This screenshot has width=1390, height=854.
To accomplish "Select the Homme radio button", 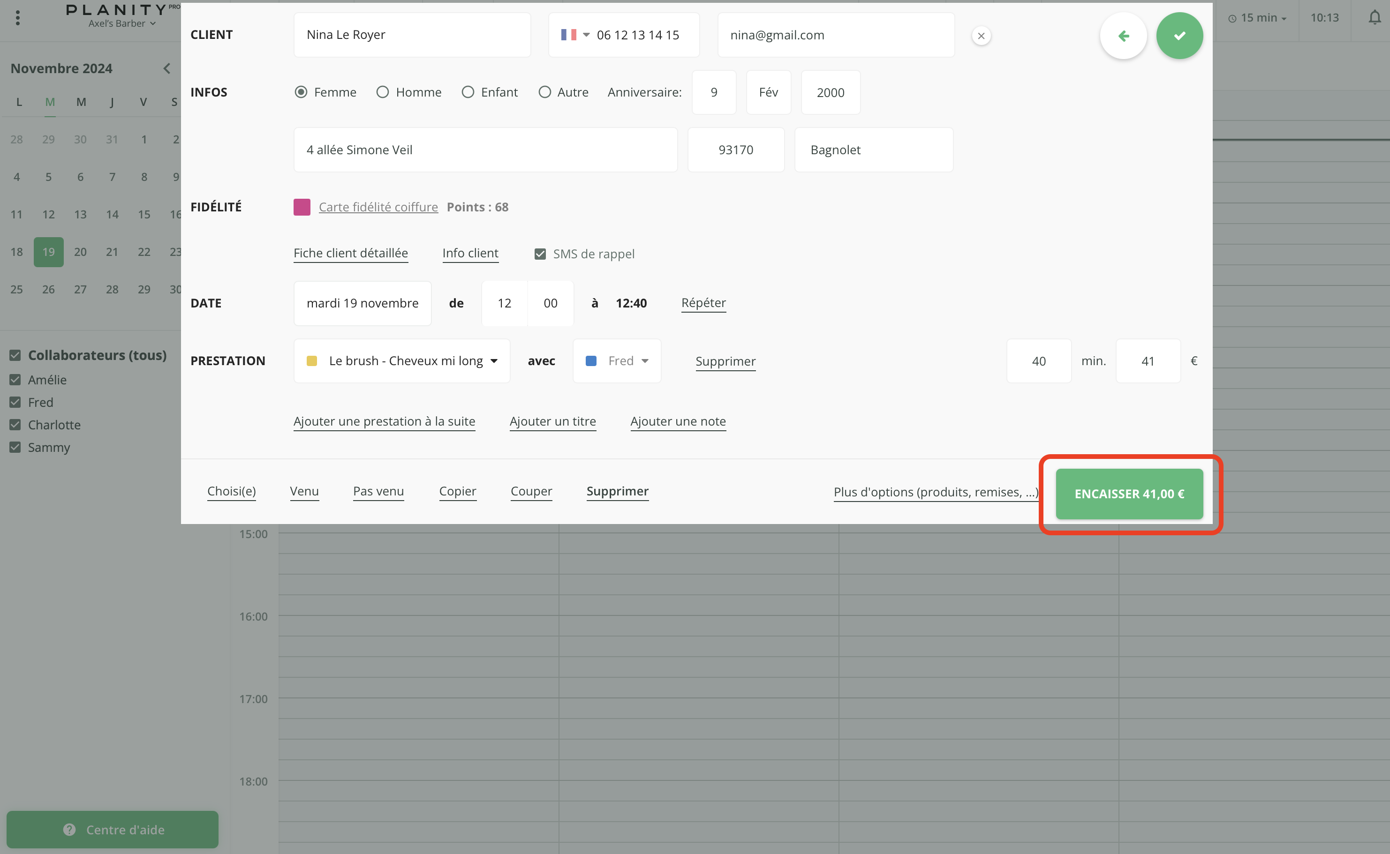I will click(383, 92).
